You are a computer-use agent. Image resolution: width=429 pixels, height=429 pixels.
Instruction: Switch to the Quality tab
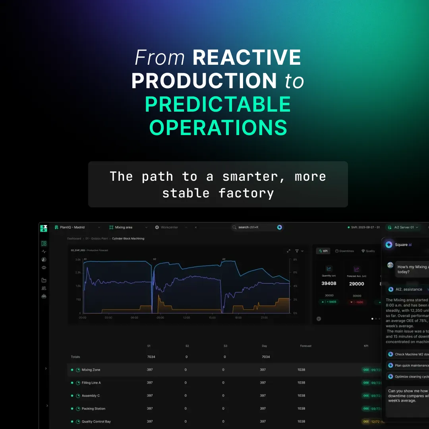pos(368,251)
